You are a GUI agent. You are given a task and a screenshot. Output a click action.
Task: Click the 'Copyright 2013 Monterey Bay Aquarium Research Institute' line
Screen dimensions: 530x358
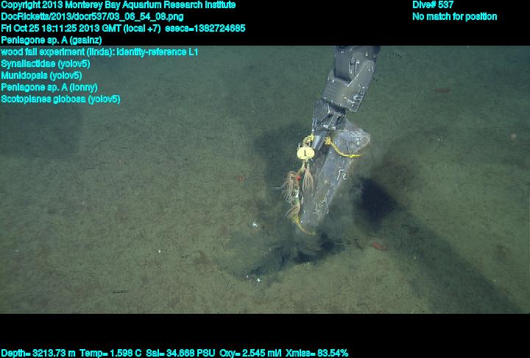tap(119, 5)
